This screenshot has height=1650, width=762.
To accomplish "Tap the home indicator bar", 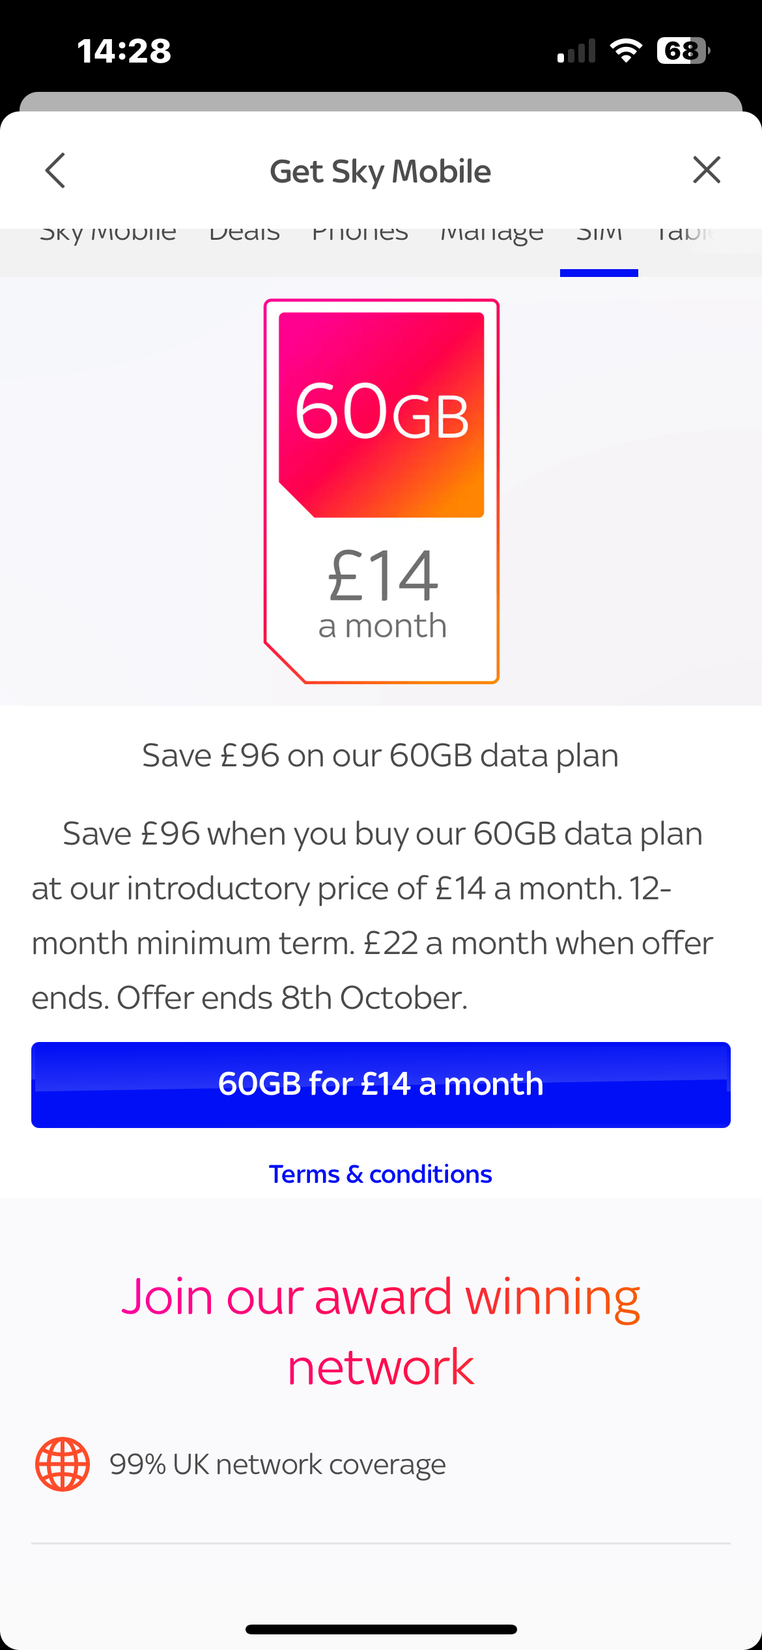I will pos(381,1629).
